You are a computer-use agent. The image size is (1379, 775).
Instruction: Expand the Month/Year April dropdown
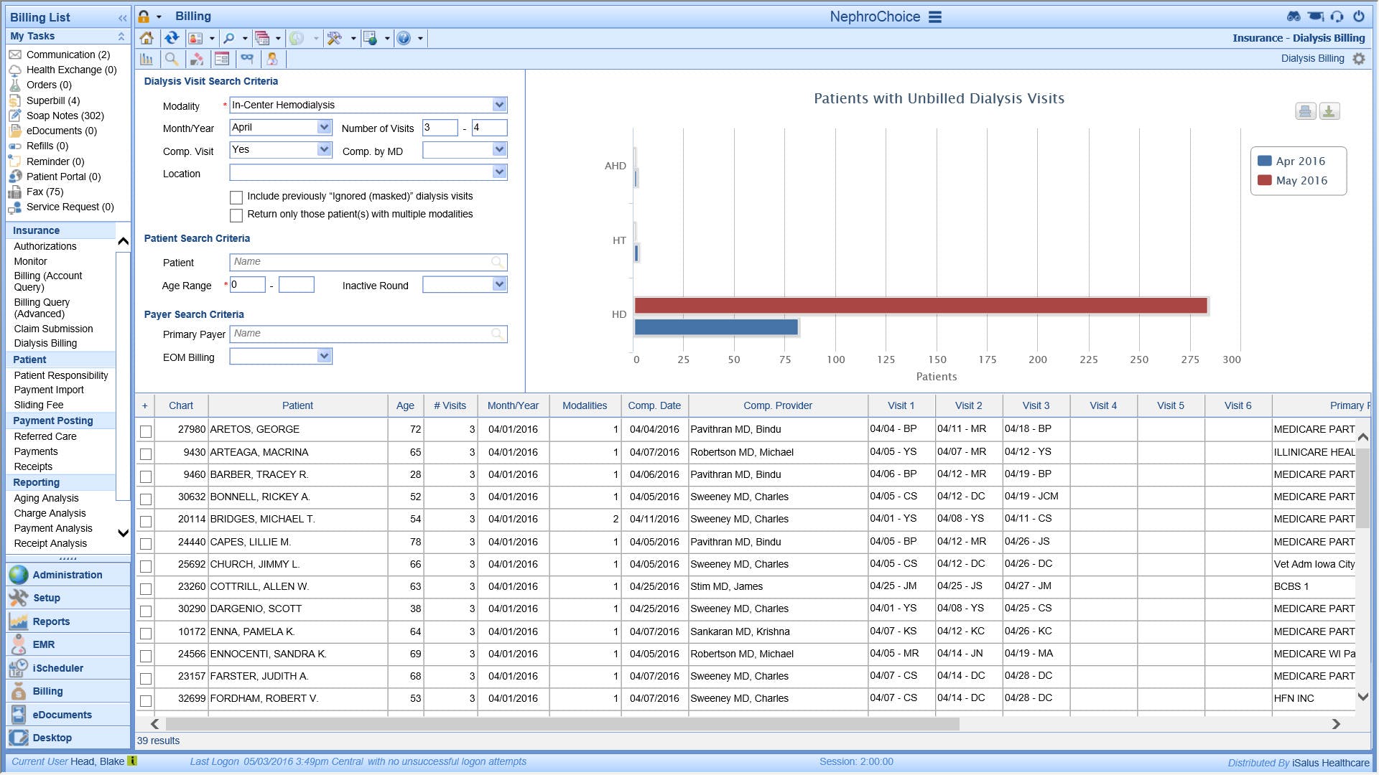[x=324, y=127]
